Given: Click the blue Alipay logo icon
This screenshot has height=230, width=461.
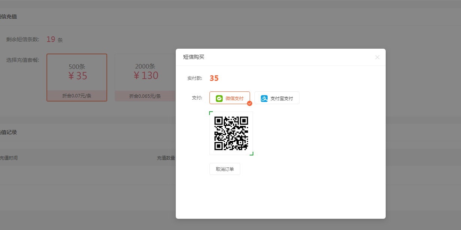Looking at the screenshot, I should (x=264, y=99).
